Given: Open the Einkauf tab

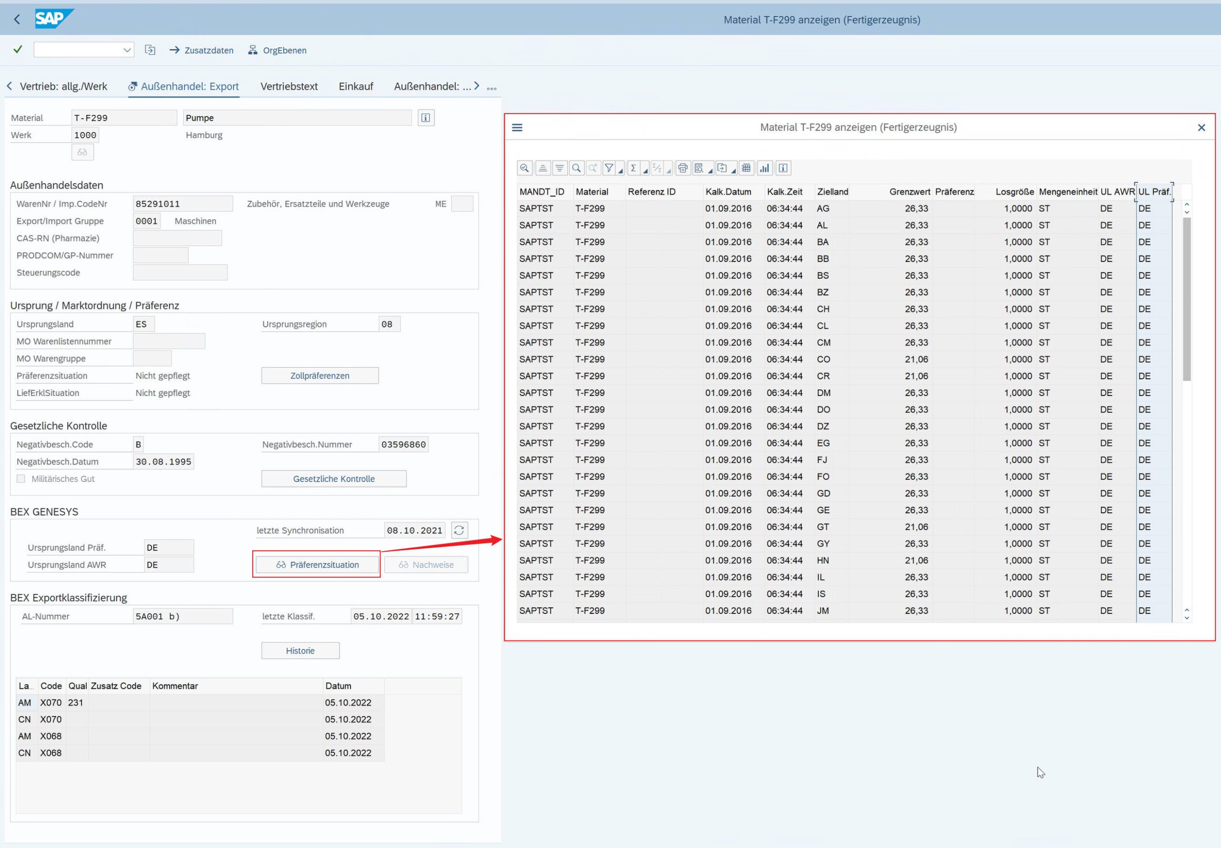Looking at the screenshot, I should click(355, 86).
